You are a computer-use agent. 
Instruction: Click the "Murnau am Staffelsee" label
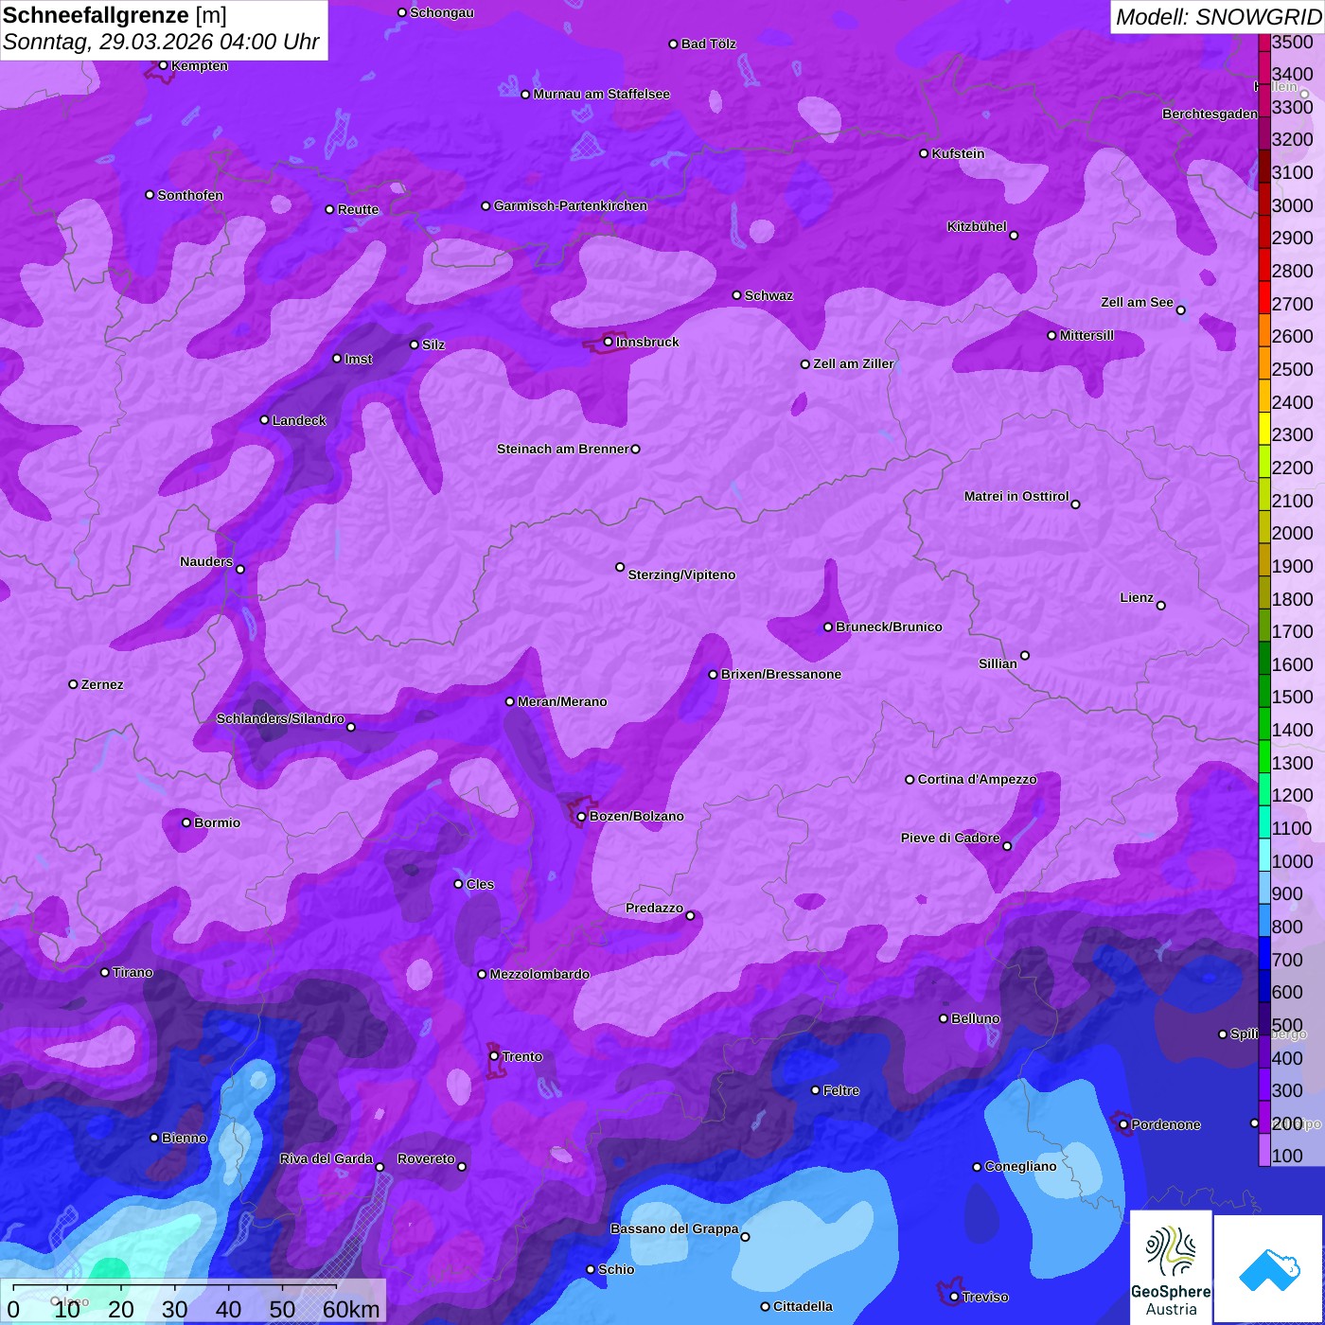click(x=601, y=94)
